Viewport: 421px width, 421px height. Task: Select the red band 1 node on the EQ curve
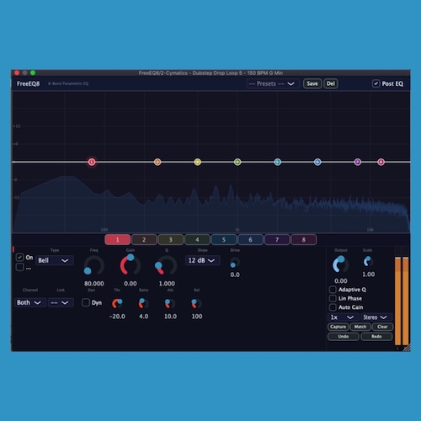pos(92,162)
